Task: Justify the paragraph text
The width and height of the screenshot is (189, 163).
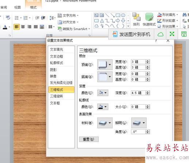Action: (35, 27)
